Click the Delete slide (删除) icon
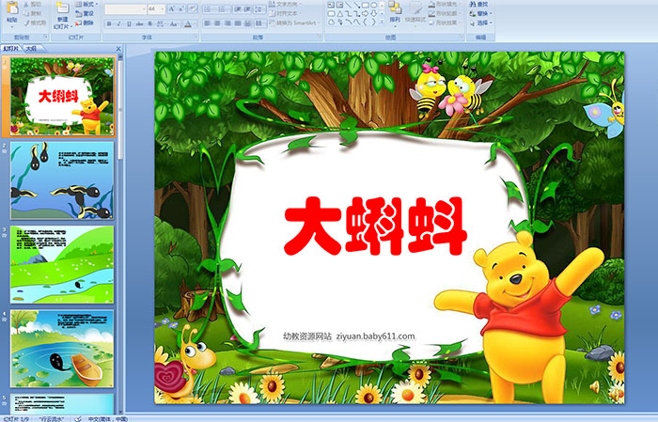Screen dimensions: 658x422 86,24
